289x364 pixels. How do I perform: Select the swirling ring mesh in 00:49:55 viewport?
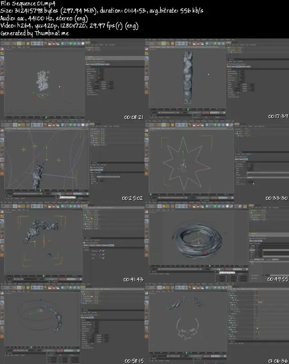click(x=197, y=240)
